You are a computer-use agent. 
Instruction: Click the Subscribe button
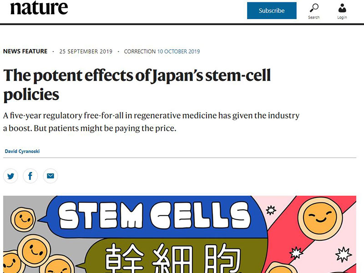click(x=272, y=10)
